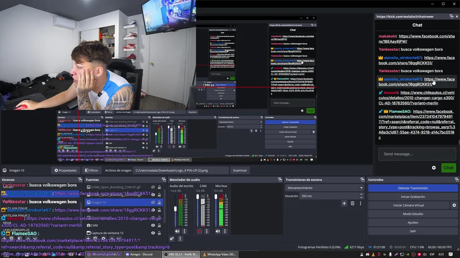Open Audio del escritorio options menu

pyautogui.click(x=184, y=231)
